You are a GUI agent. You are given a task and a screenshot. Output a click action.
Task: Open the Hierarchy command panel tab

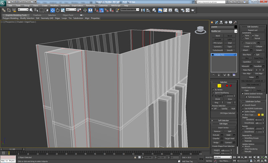[221, 22]
